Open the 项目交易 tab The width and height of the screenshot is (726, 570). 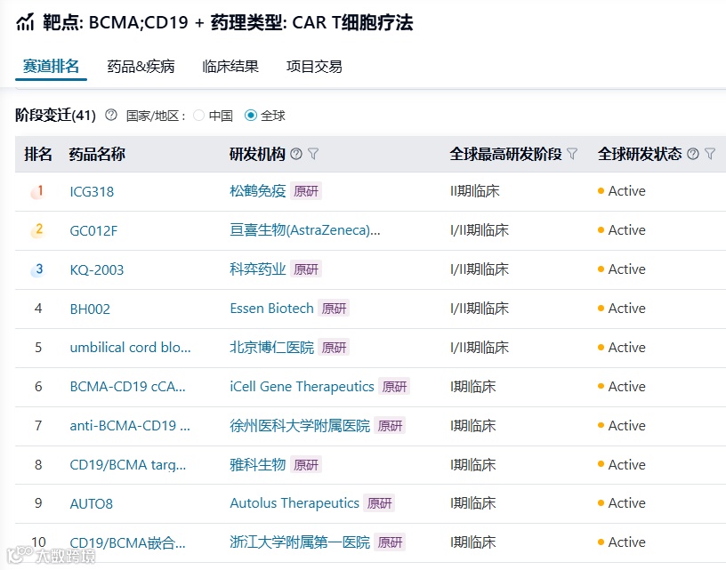tap(314, 67)
